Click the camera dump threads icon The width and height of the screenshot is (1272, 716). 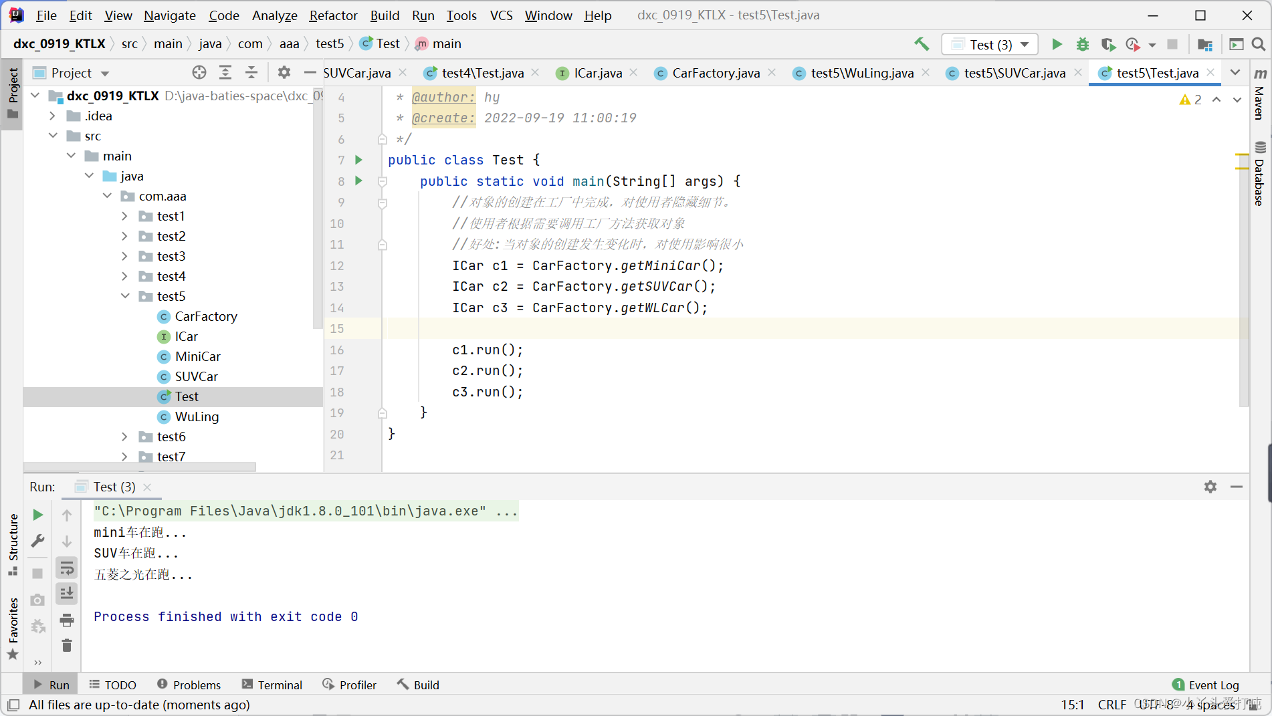[x=38, y=600]
